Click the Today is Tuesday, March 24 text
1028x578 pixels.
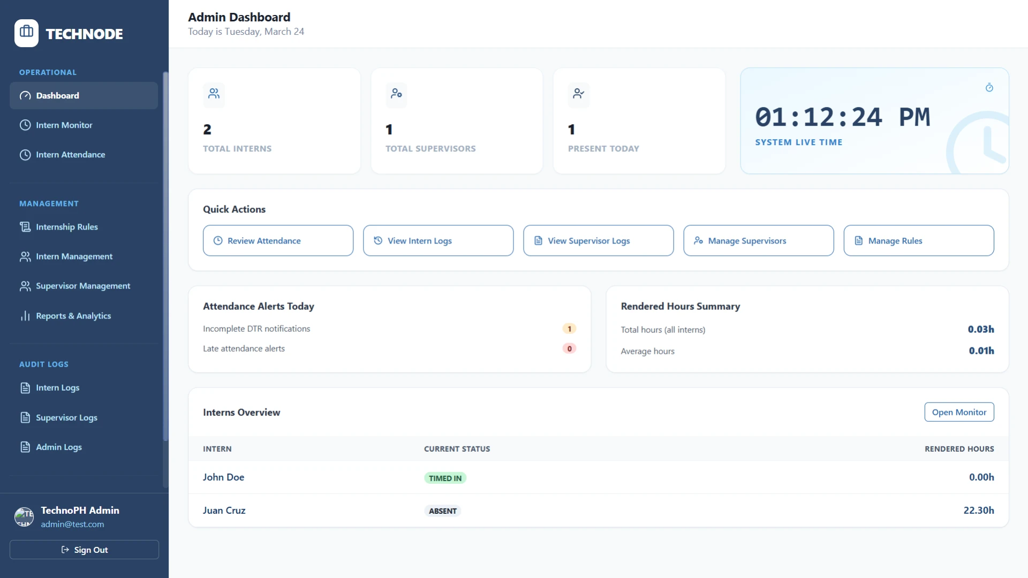(x=246, y=32)
